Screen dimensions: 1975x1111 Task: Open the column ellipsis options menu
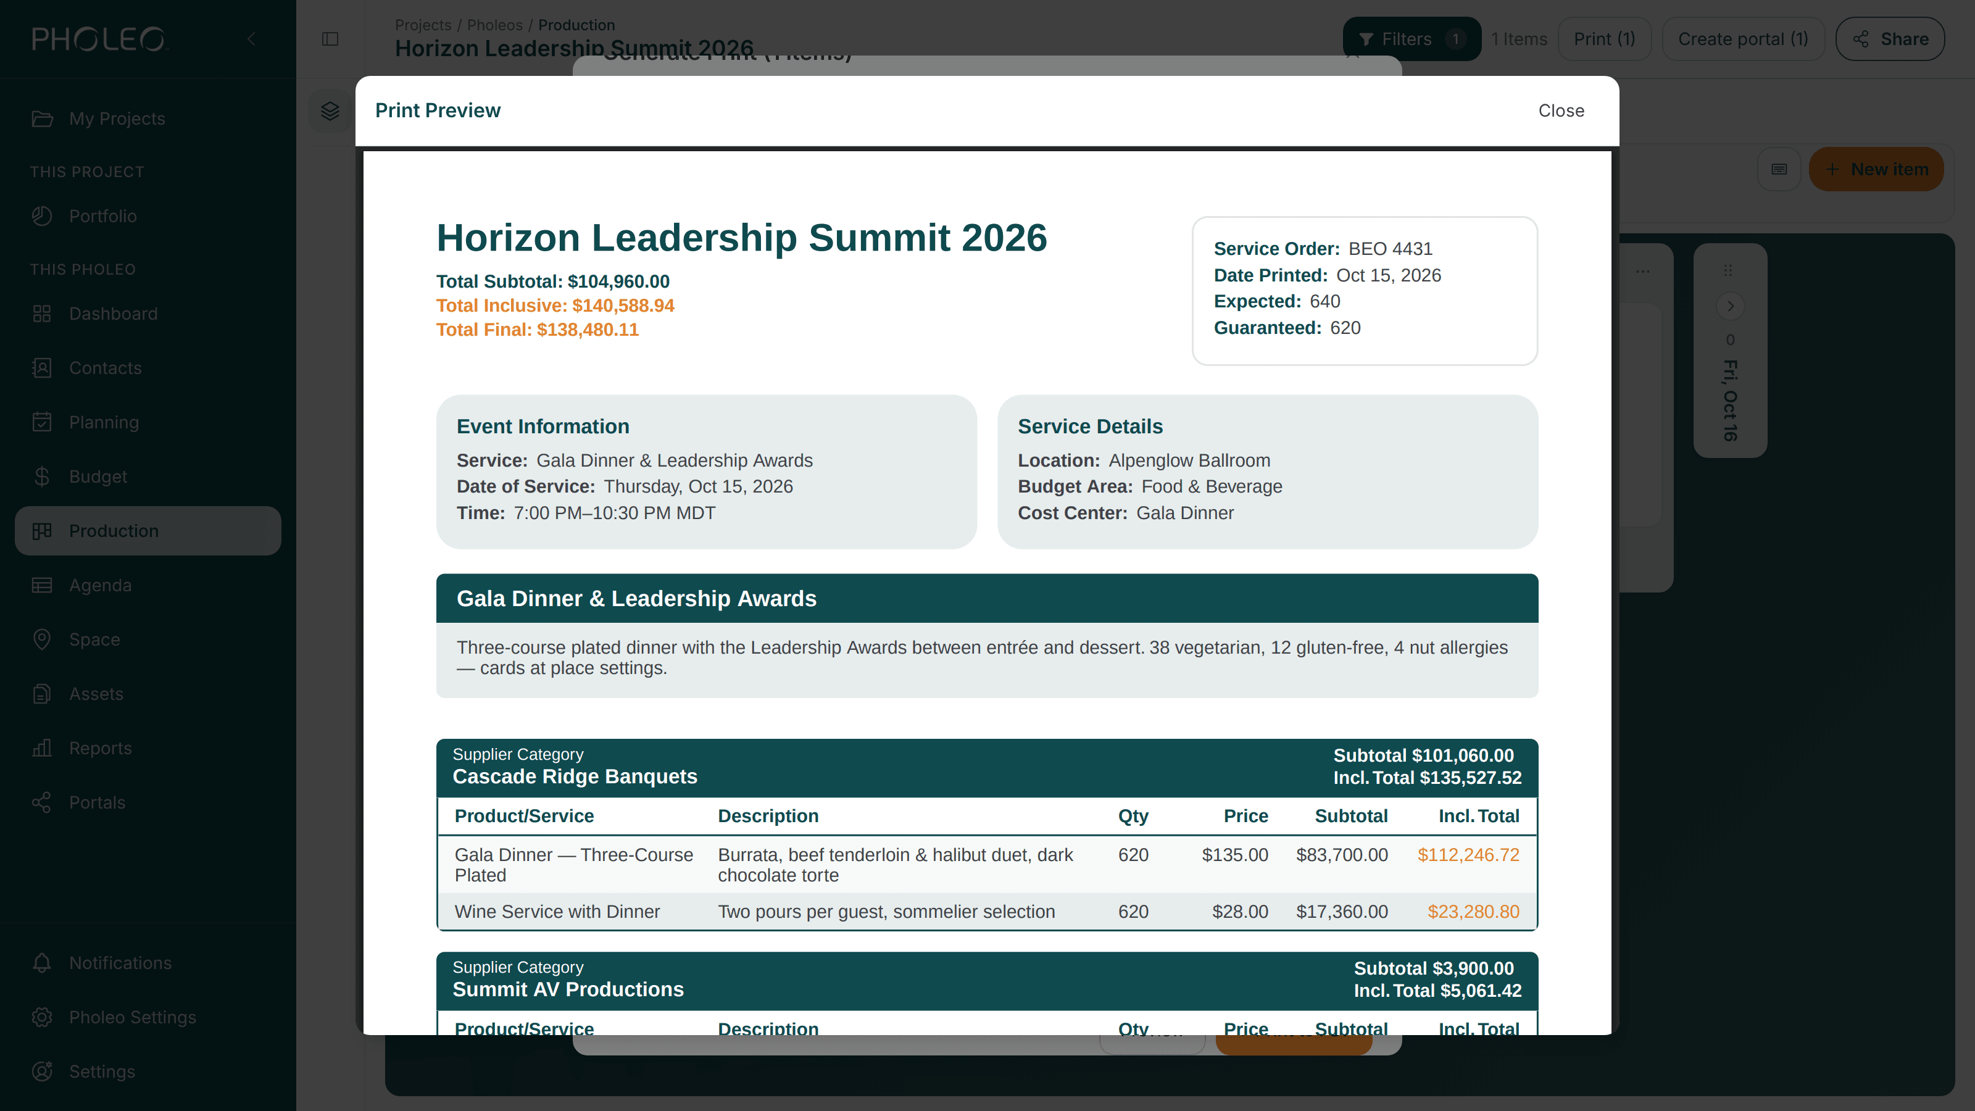(1642, 272)
